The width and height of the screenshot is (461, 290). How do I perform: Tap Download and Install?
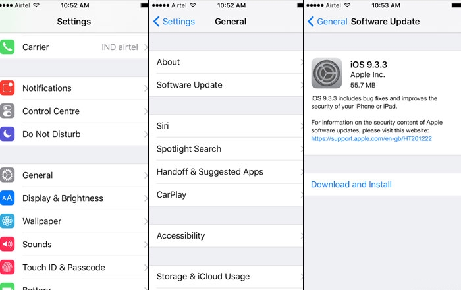tap(351, 185)
